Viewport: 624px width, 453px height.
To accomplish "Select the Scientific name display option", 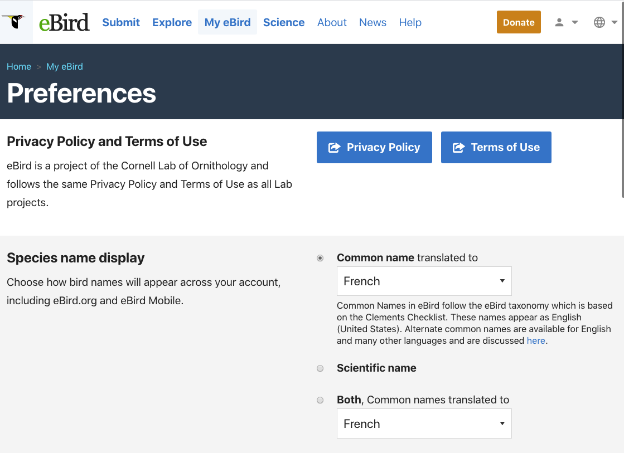I will pos(320,368).
